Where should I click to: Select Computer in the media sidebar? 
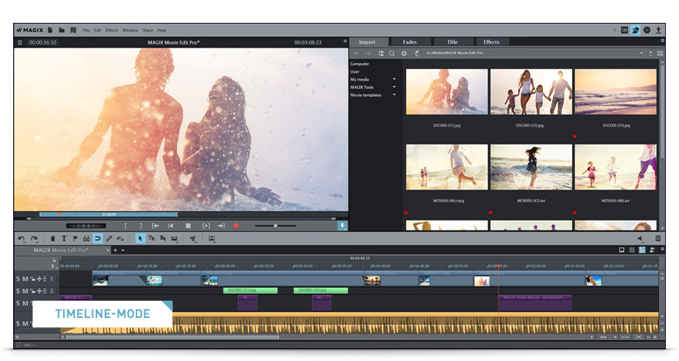pos(360,64)
